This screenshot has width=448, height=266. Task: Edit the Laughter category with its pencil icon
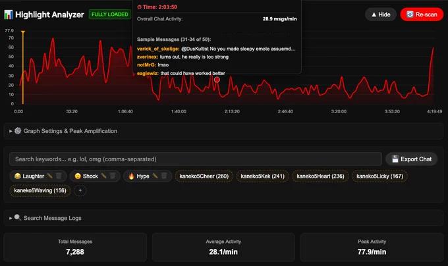point(49,176)
